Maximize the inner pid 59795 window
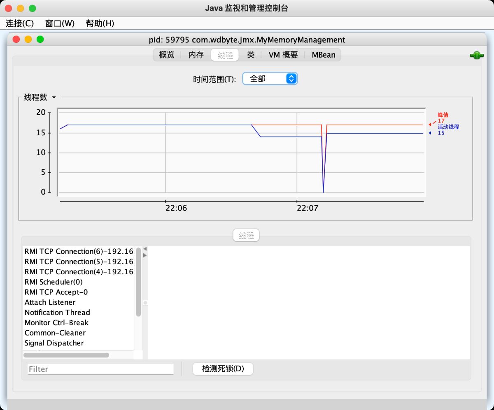 (x=40, y=39)
